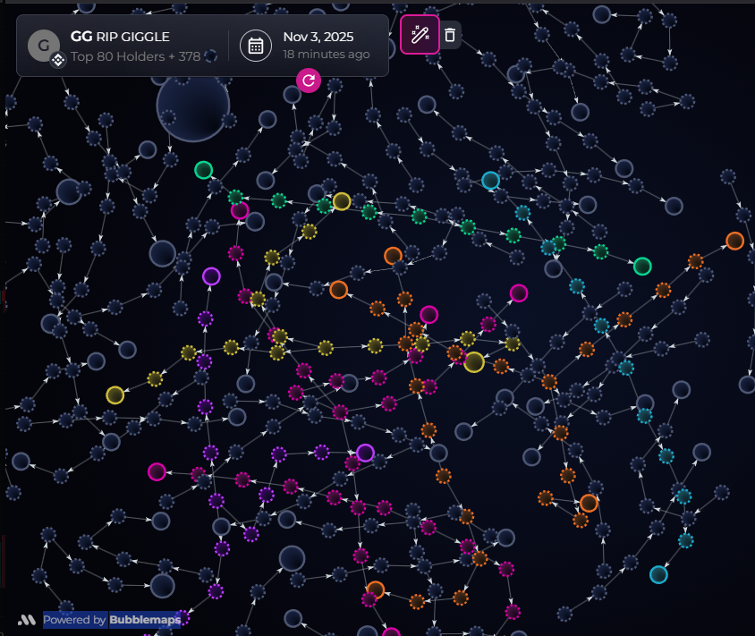The height and width of the screenshot is (636, 755).
Task: Select the leftmost solid yellow bubble
Action: click(x=115, y=395)
